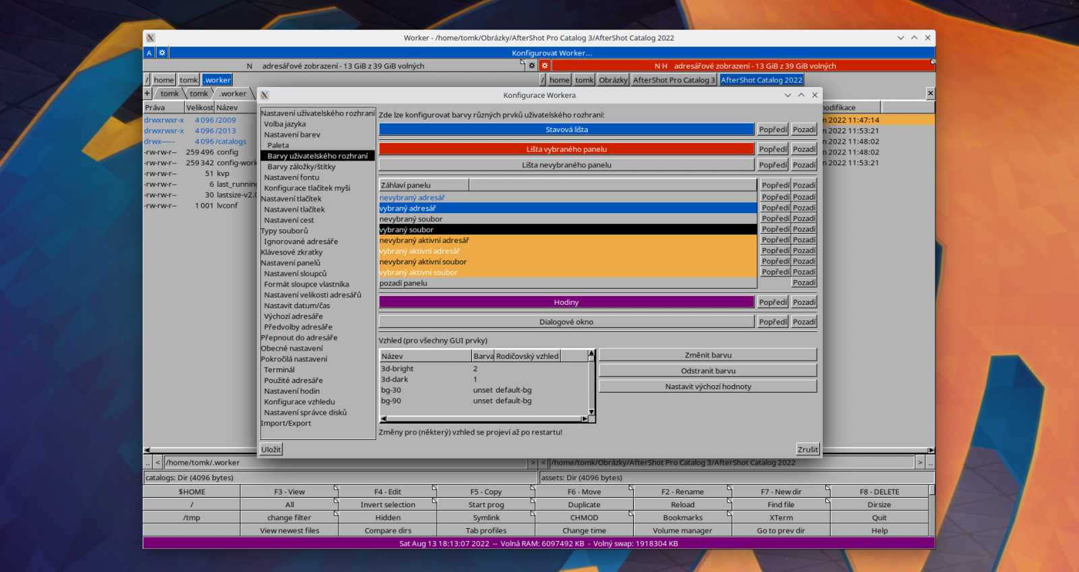Click the X window icon in Worker main title bar

[150, 38]
